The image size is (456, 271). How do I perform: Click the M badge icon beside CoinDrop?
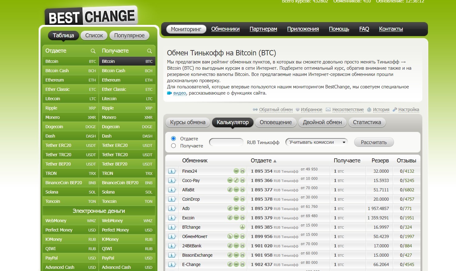(242, 199)
